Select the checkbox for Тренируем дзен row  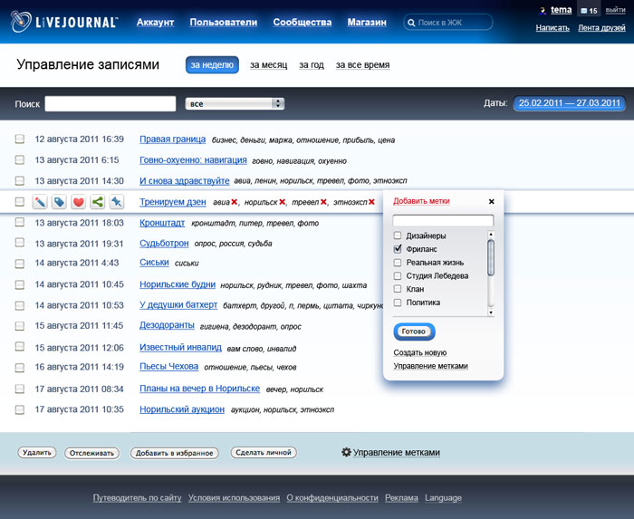(x=19, y=201)
